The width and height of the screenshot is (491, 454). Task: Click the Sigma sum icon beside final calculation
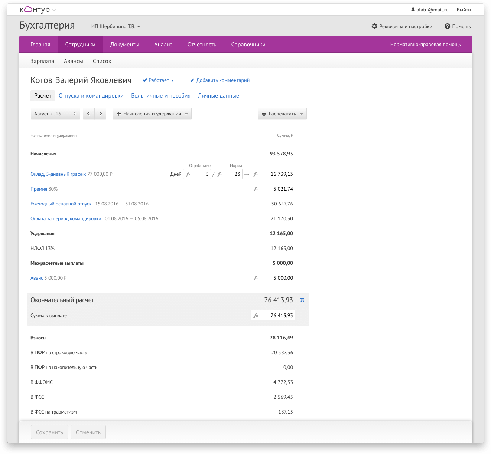click(302, 300)
